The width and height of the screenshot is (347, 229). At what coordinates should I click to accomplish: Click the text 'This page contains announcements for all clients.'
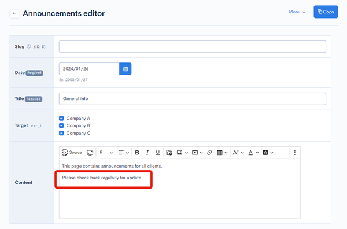coord(112,166)
